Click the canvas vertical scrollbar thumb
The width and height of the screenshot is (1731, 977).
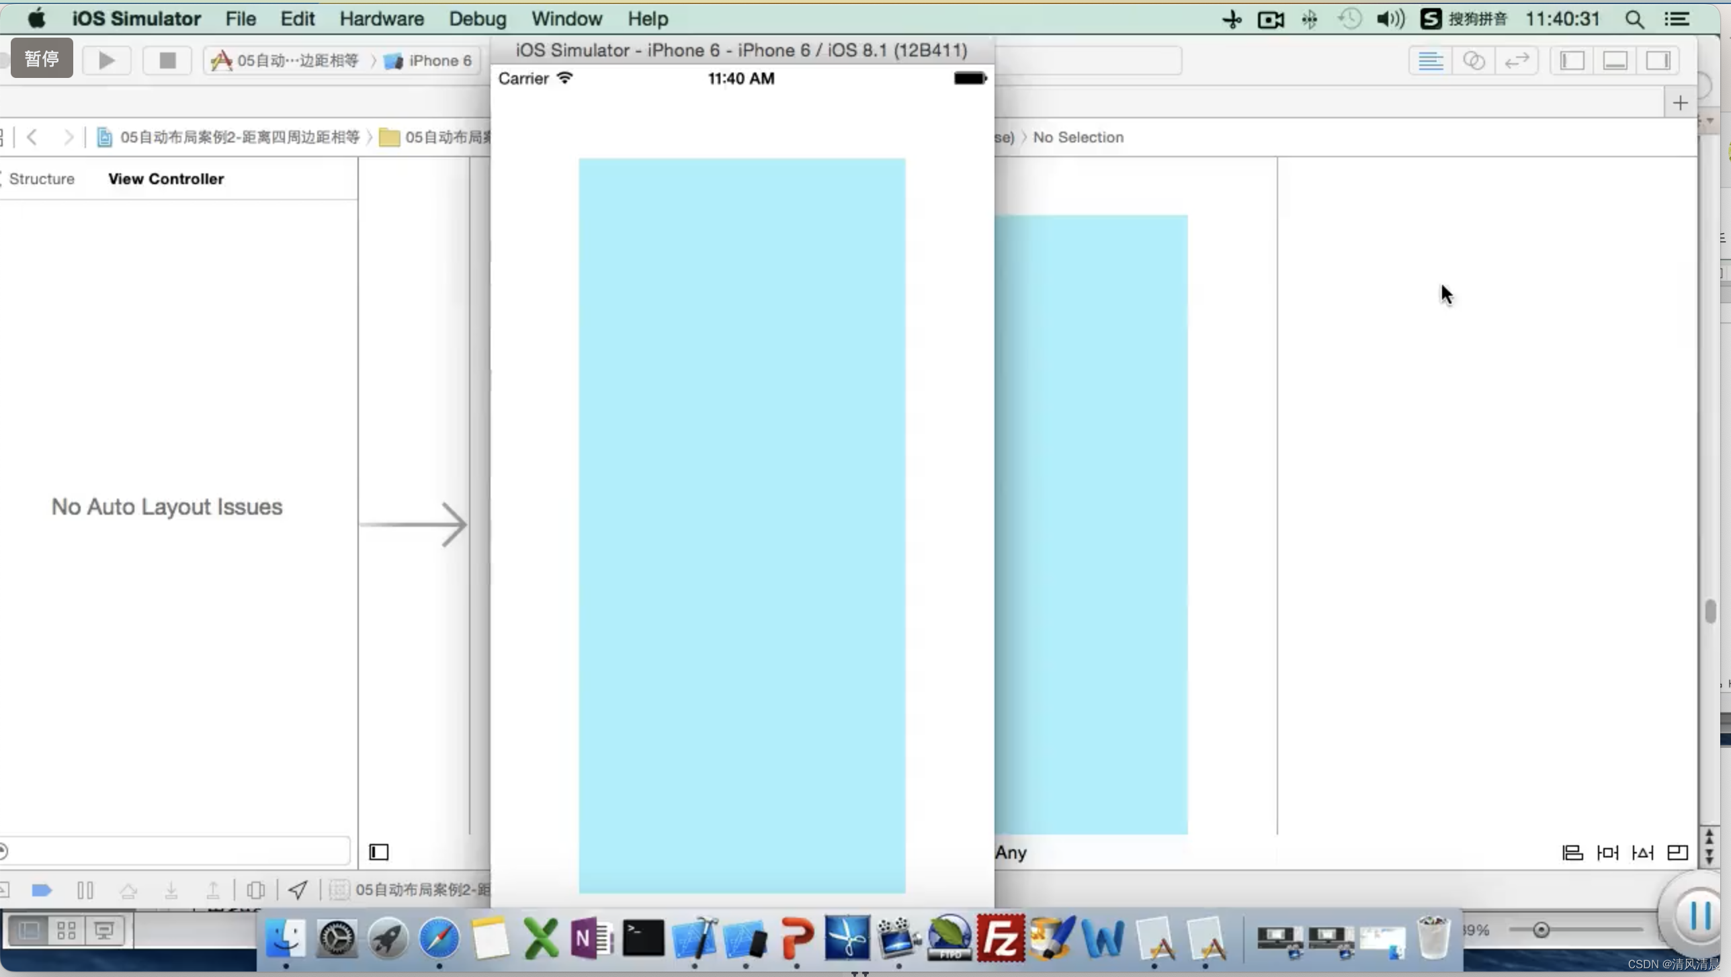coord(1711,611)
